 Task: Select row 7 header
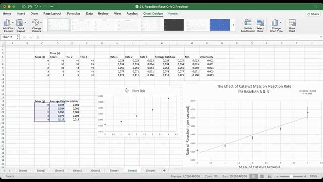3,61
